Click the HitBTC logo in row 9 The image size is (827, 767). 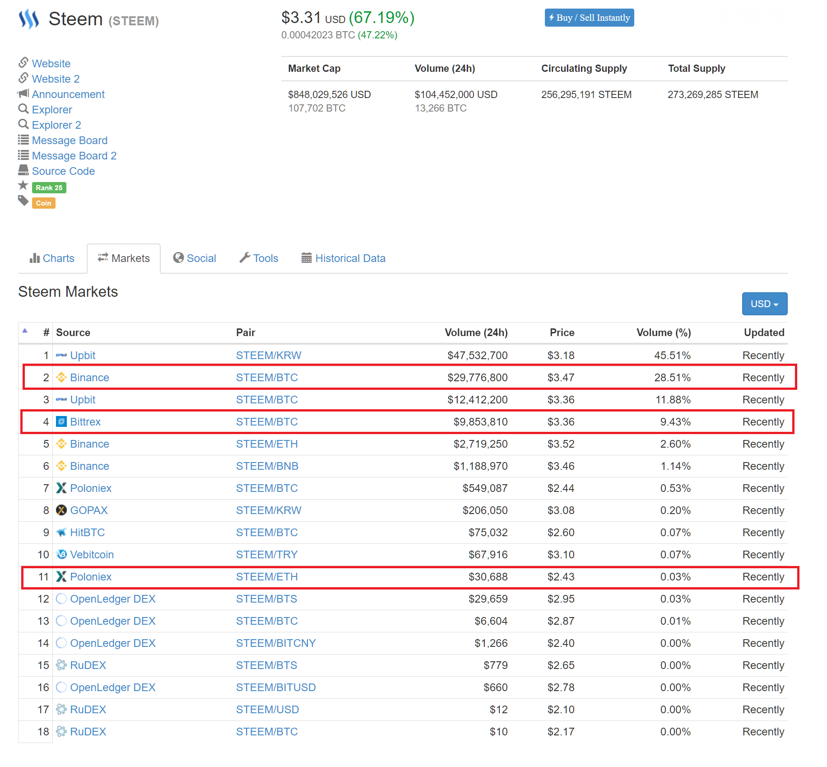[x=61, y=533]
